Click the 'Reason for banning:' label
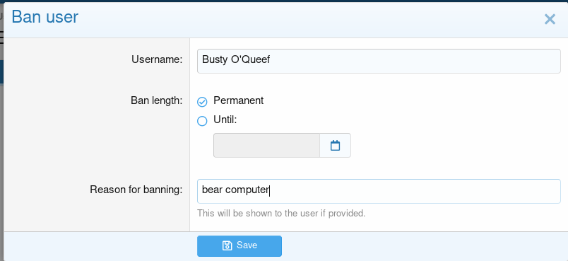This screenshot has width=568, height=261. pos(136,190)
